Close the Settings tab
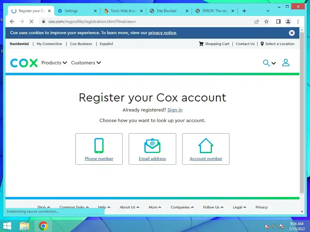The height and width of the screenshot is (232, 310). [x=95, y=11]
